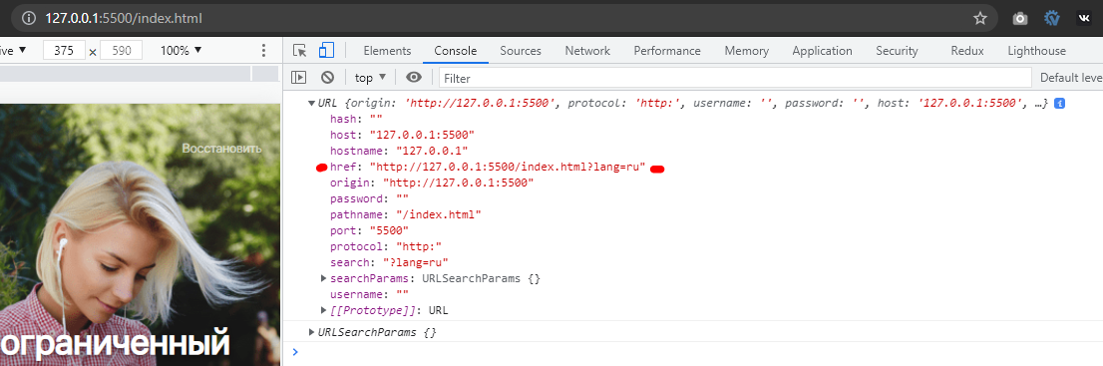Clear the console
The height and width of the screenshot is (366, 1103).
coord(327,78)
